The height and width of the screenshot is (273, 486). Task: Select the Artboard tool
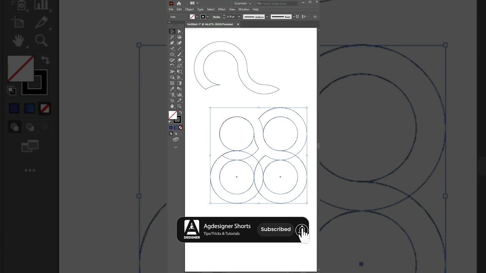coord(172,100)
